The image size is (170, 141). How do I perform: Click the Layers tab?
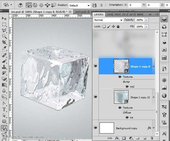coord(99,14)
